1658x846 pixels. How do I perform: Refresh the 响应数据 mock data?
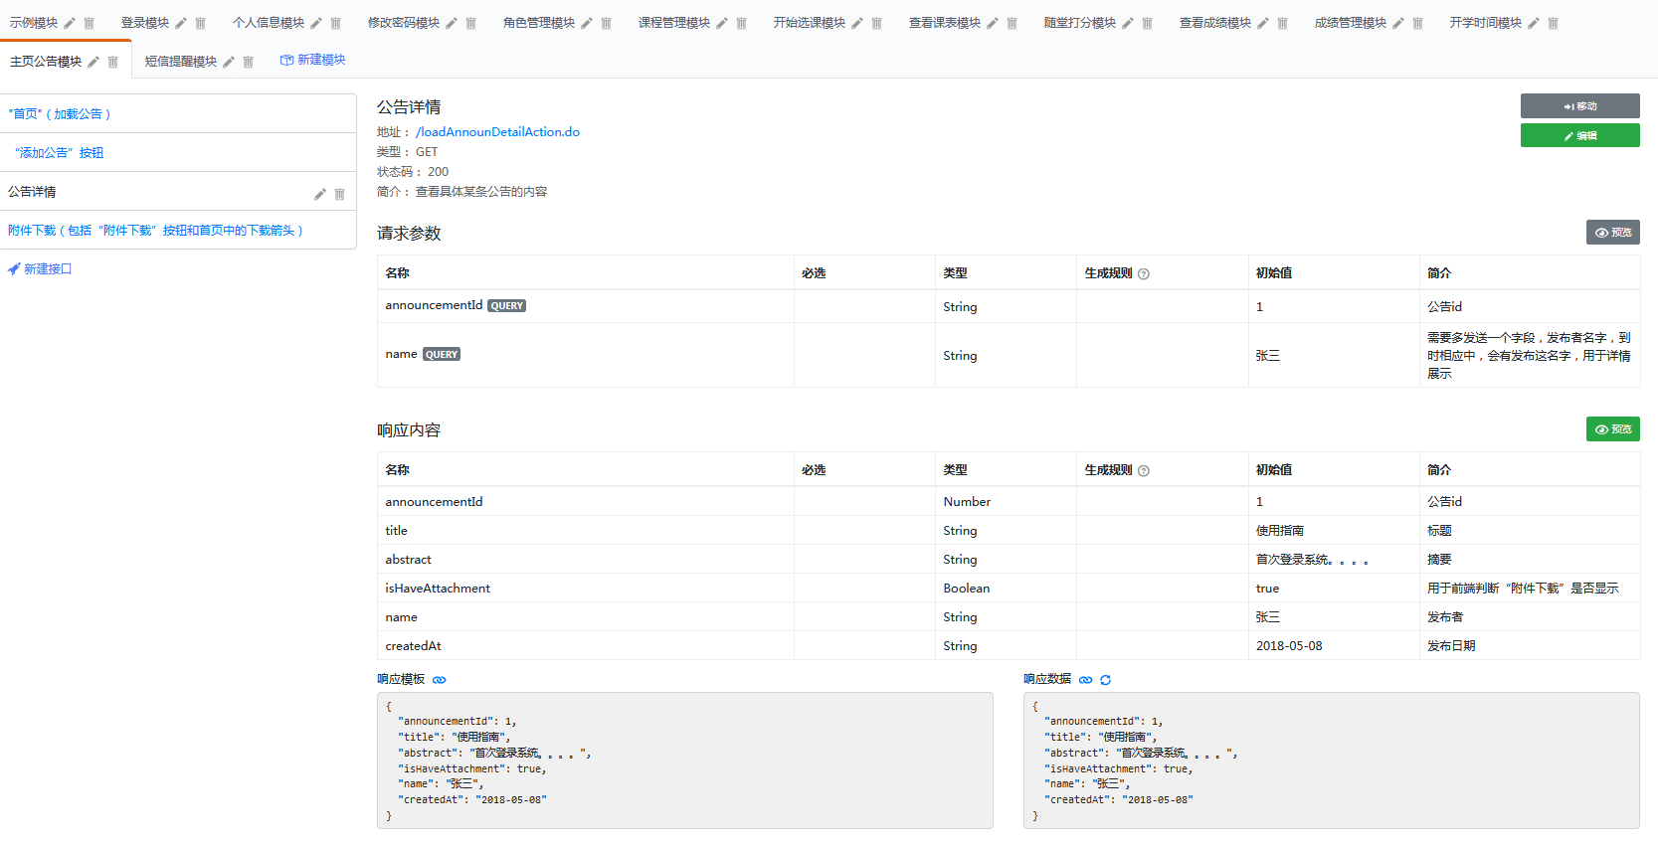pos(1106,680)
